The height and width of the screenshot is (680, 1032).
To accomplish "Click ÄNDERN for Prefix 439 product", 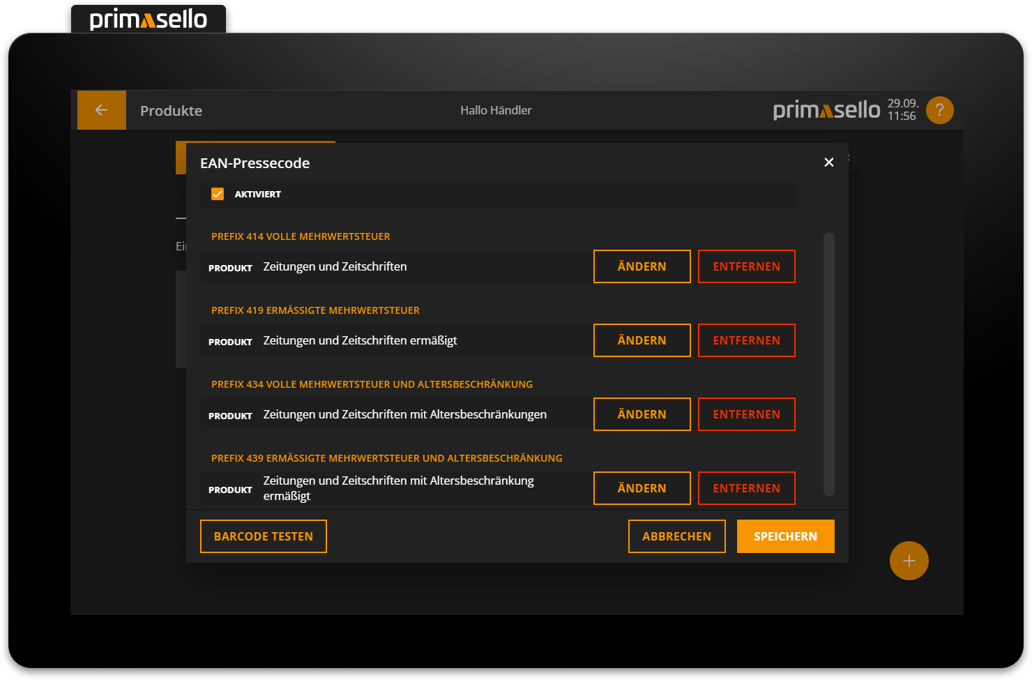I will pyautogui.click(x=642, y=488).
